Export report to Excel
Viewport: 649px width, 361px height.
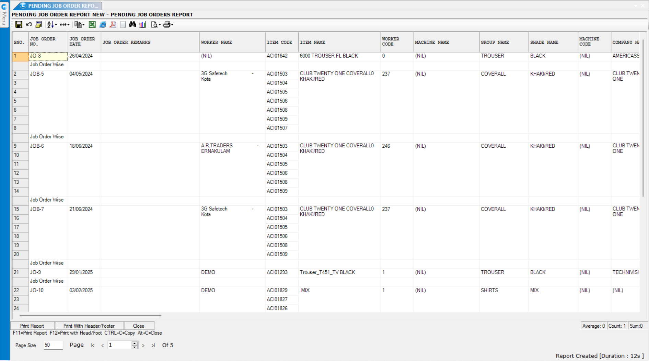tap(92, 24)
